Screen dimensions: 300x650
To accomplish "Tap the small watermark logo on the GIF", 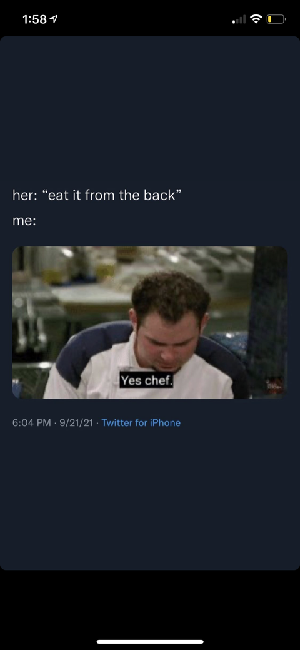I will tap(275, 385).
